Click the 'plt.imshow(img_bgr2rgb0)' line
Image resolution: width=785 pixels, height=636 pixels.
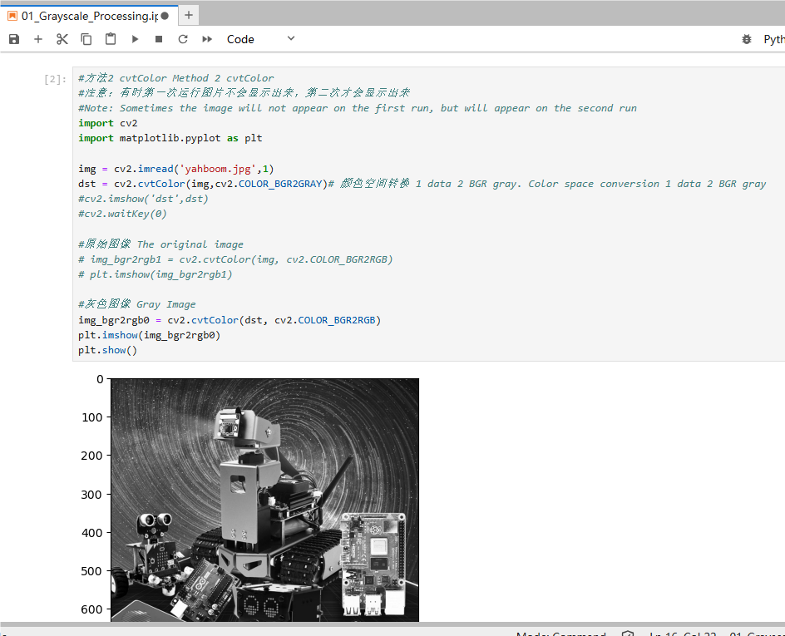coord(149,335)
